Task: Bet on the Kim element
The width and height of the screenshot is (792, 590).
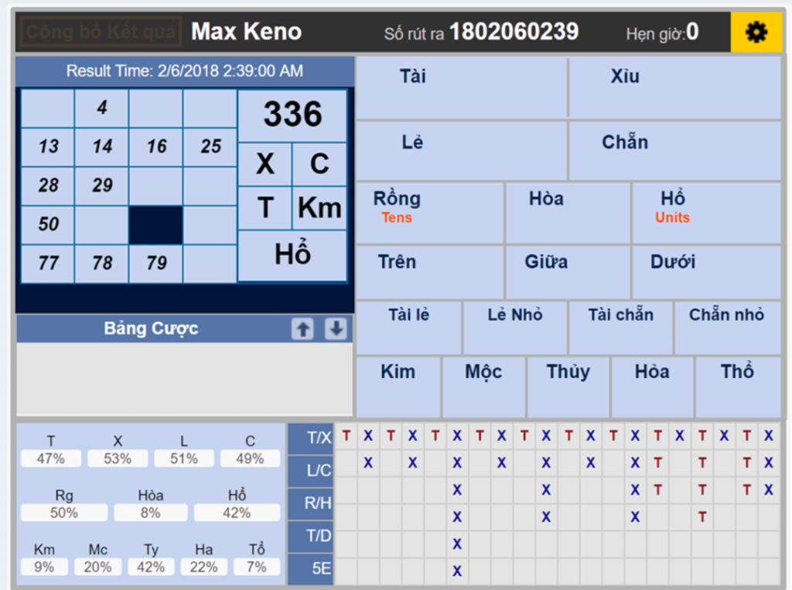Action: click(x=398, y=387)
